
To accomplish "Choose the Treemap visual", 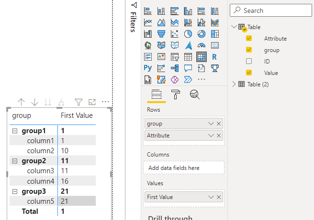I will 214,34.
